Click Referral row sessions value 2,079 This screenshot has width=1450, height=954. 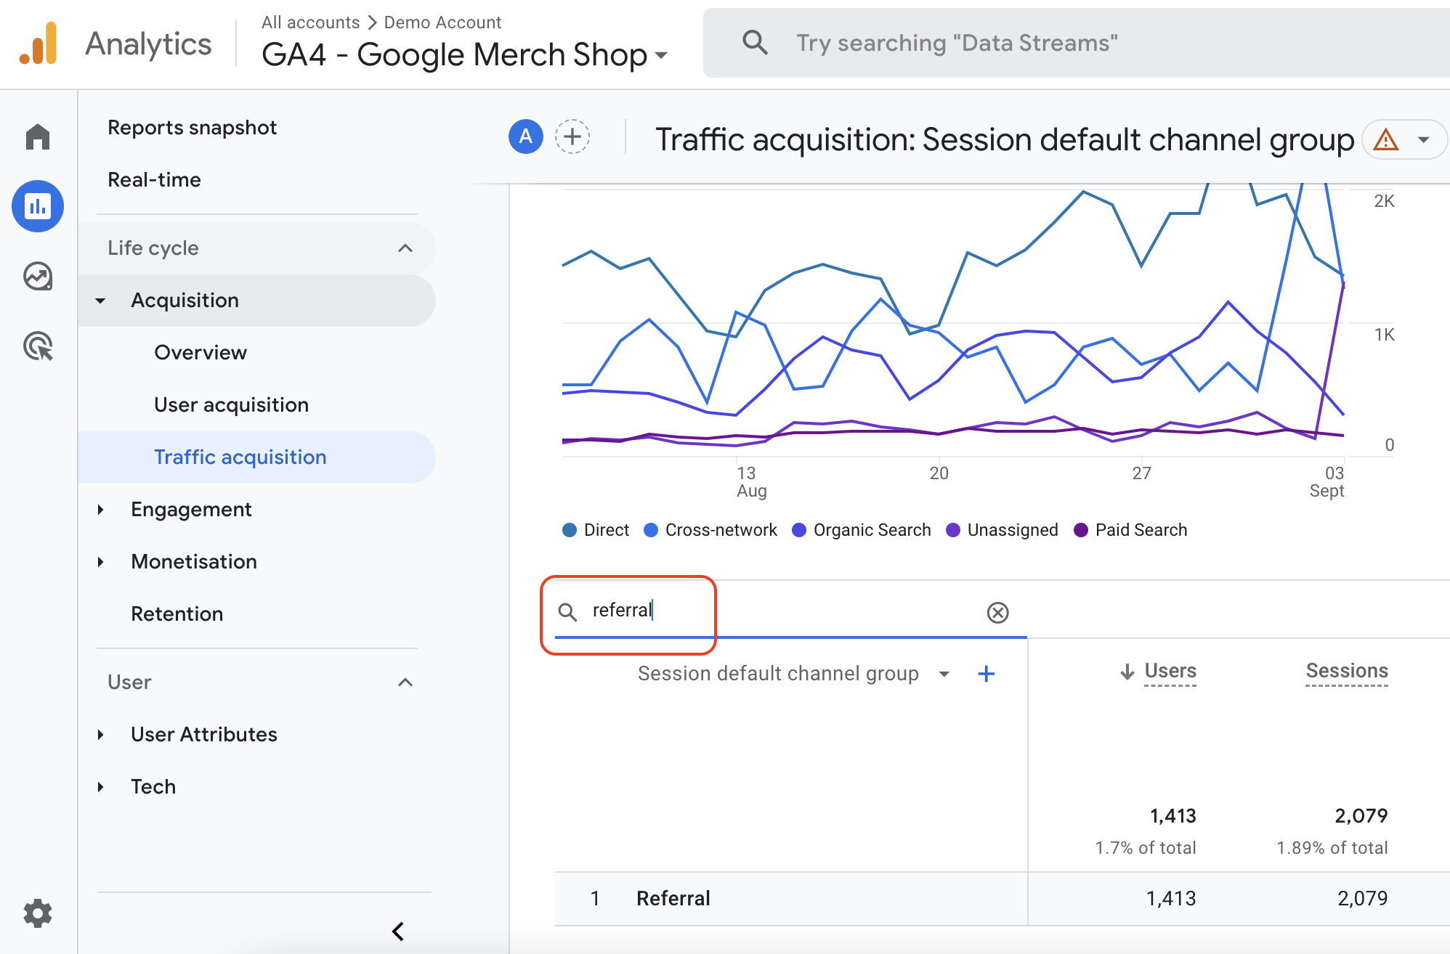point(1363,899)
